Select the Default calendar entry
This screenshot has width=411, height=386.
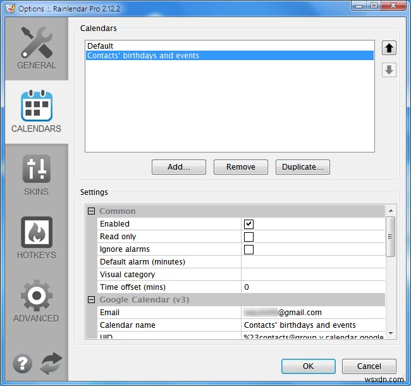[x=230, y=46]
